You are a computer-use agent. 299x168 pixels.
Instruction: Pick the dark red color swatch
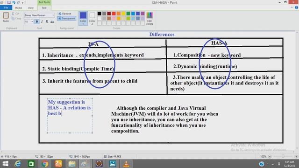(x=109, y=14)
